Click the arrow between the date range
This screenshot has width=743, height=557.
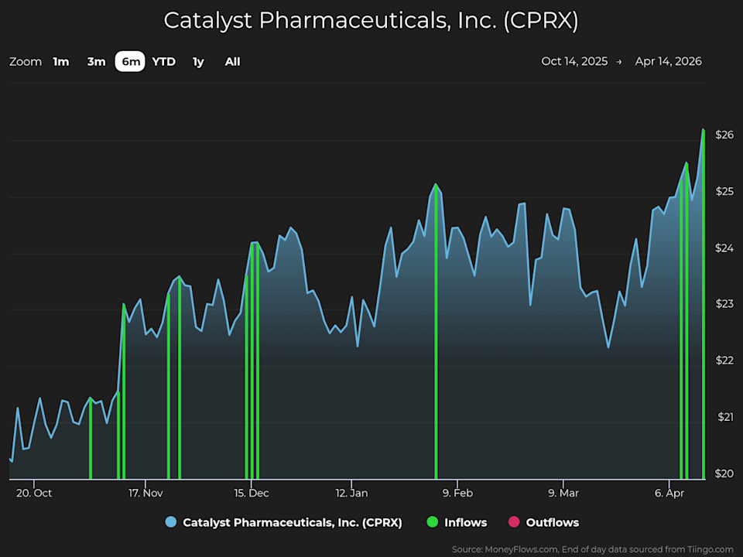point(619,61)
